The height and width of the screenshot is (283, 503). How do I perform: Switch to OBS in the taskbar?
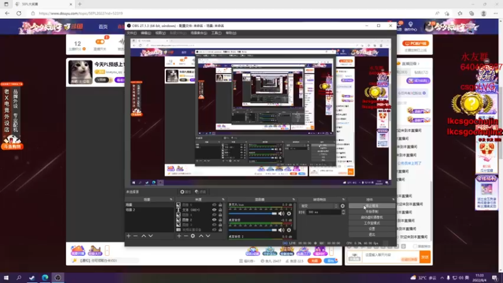(58, 277)
